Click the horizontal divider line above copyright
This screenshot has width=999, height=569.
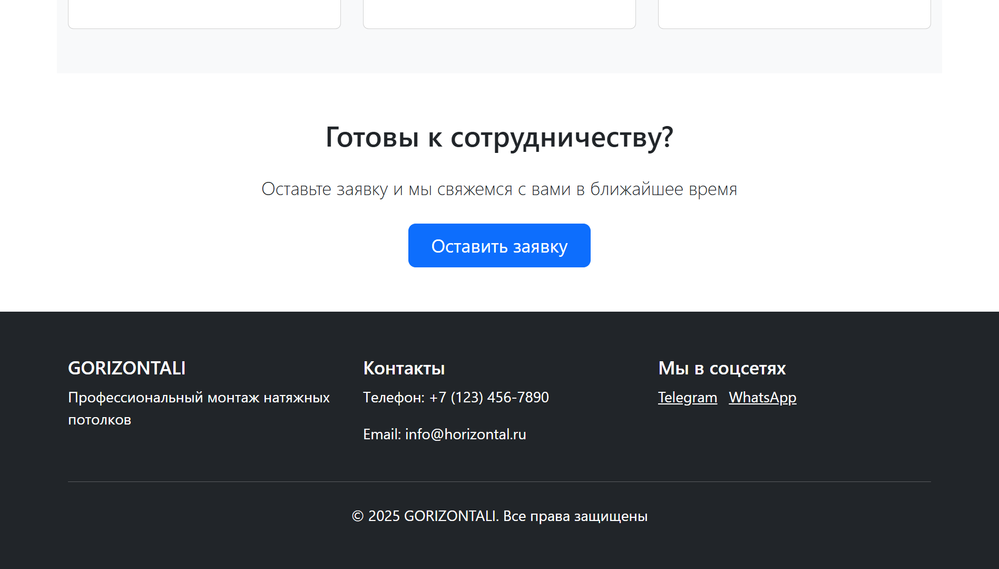click(x=499, y=481)
